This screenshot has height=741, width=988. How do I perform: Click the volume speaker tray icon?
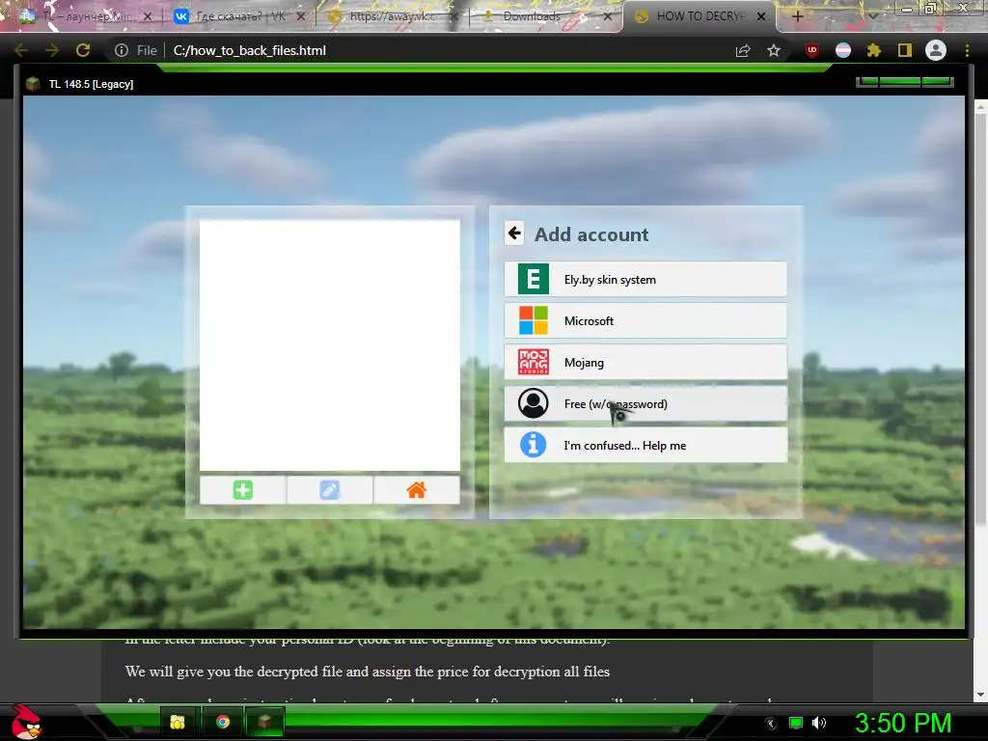tap(819, 724)
